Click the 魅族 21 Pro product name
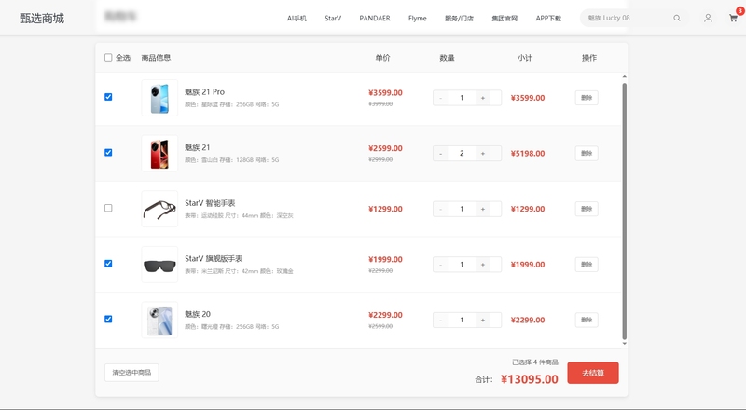The width and height of the screenshot is (746, 410). tap(204, 92)
